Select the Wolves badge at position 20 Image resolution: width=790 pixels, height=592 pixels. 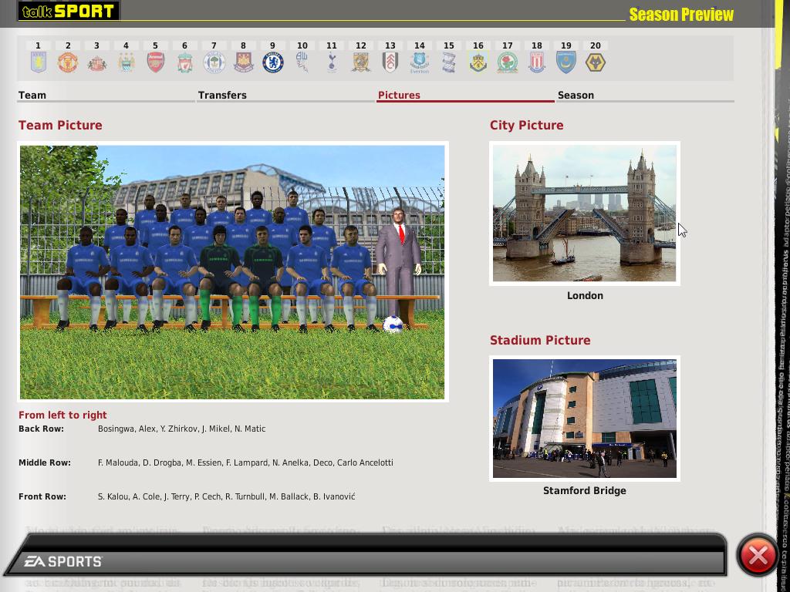point(595,62)
